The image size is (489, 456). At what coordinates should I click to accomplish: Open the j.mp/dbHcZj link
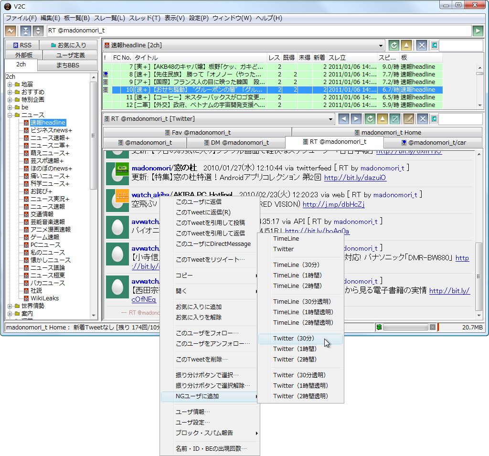click(333, 204)
